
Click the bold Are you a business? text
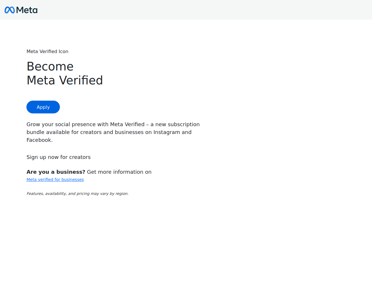[56, 172]
